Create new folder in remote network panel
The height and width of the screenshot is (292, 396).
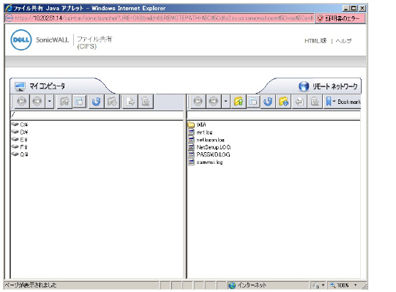coord(283,102)
